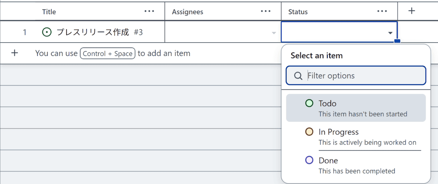Open the Assignees column three-dot menu
This screenshot has width=438, height=184.
[x=266, y=11]
